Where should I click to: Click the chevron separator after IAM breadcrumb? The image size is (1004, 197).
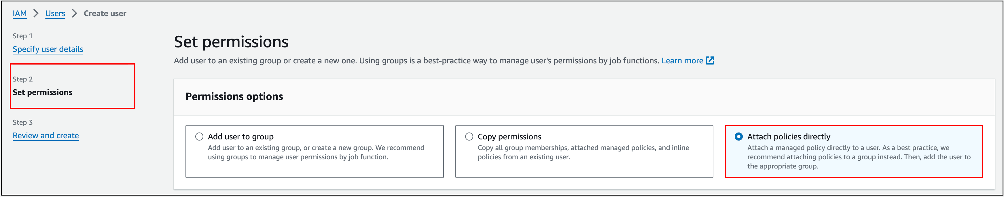[36, 13]
